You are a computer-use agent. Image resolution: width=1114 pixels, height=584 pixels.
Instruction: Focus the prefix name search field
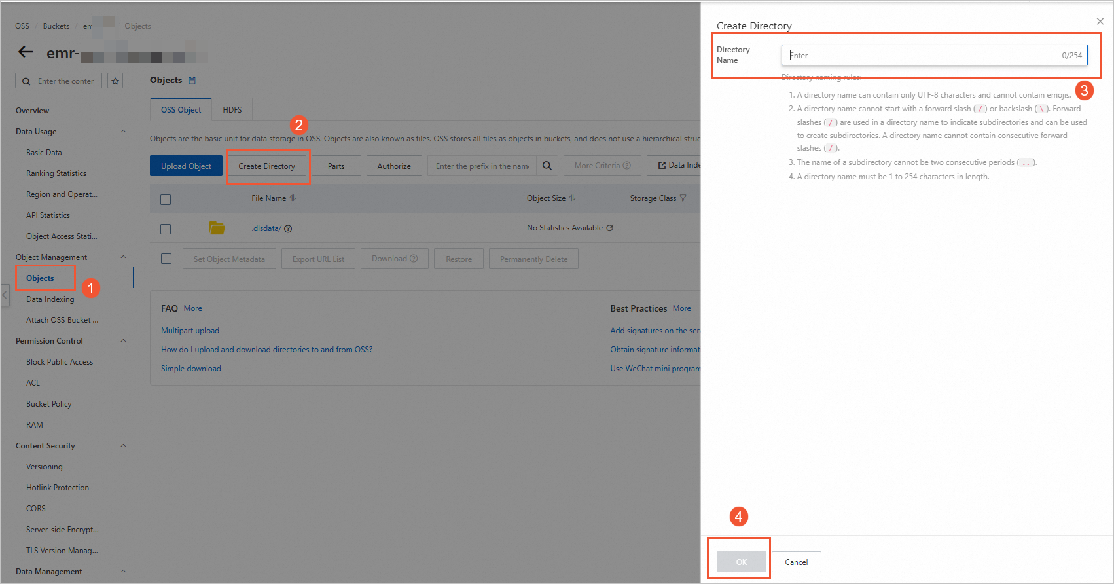point(482,166)
